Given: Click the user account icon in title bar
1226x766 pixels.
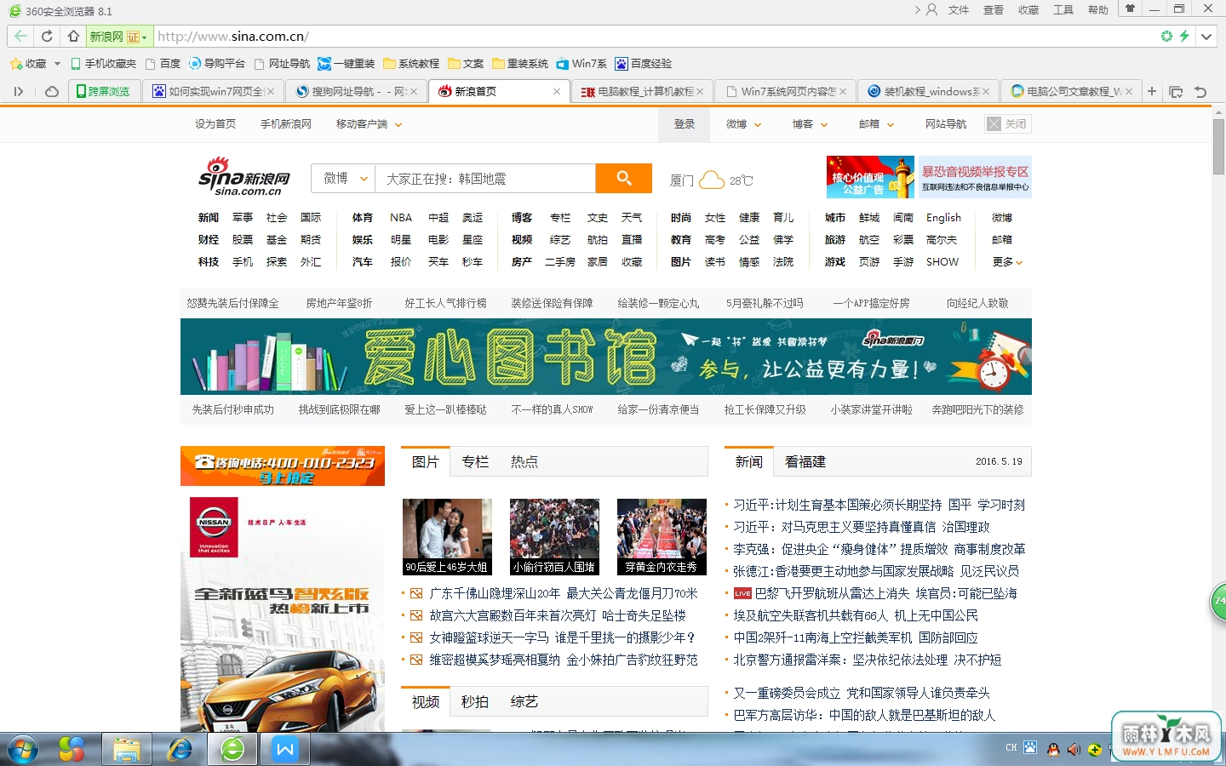Looking at the screenshot, I should pyautogui.click(x=931, y=9).
